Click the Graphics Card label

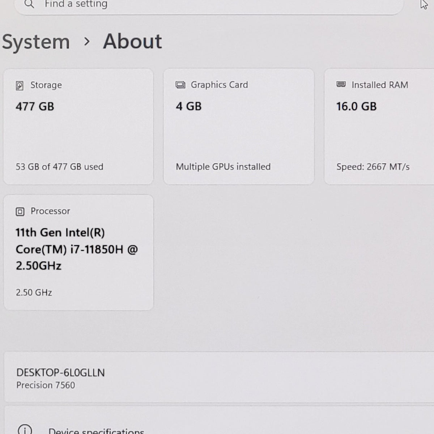pyautogui.click(x=219, y=85)
